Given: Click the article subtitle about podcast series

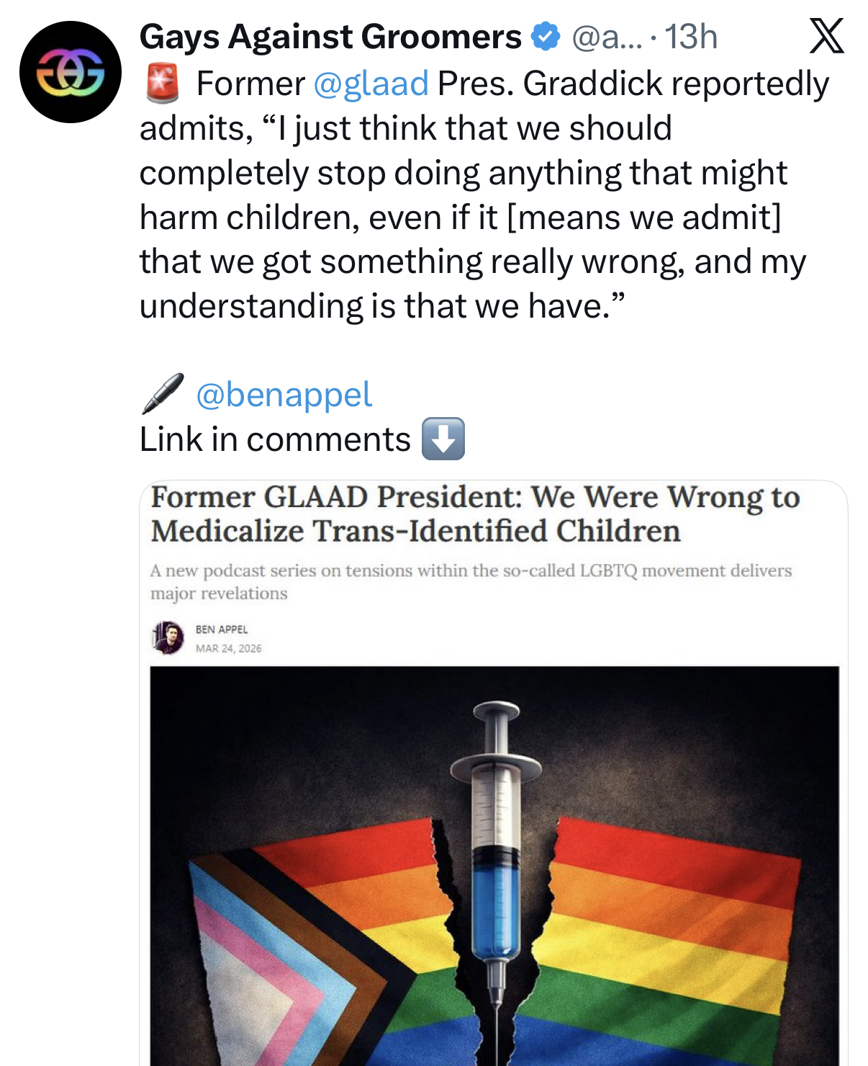Looking at the screenshot, I should (471, 581).
